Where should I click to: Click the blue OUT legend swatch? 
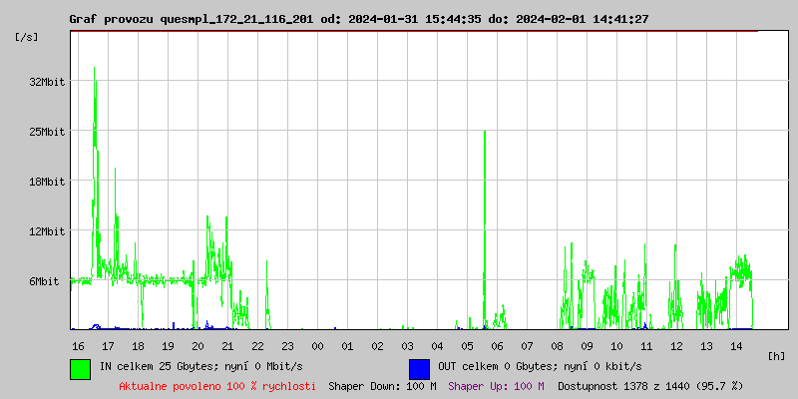click(x=419, y=368)
